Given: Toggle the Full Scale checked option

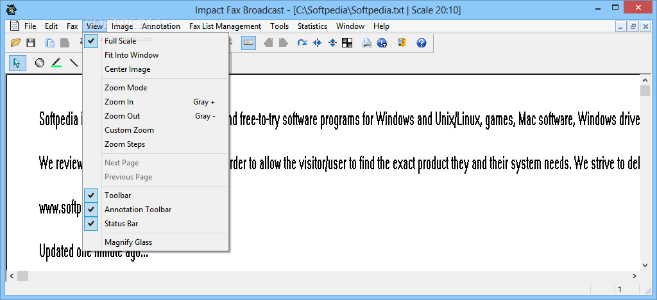Looking at the screenshot, I should (155, 40).
